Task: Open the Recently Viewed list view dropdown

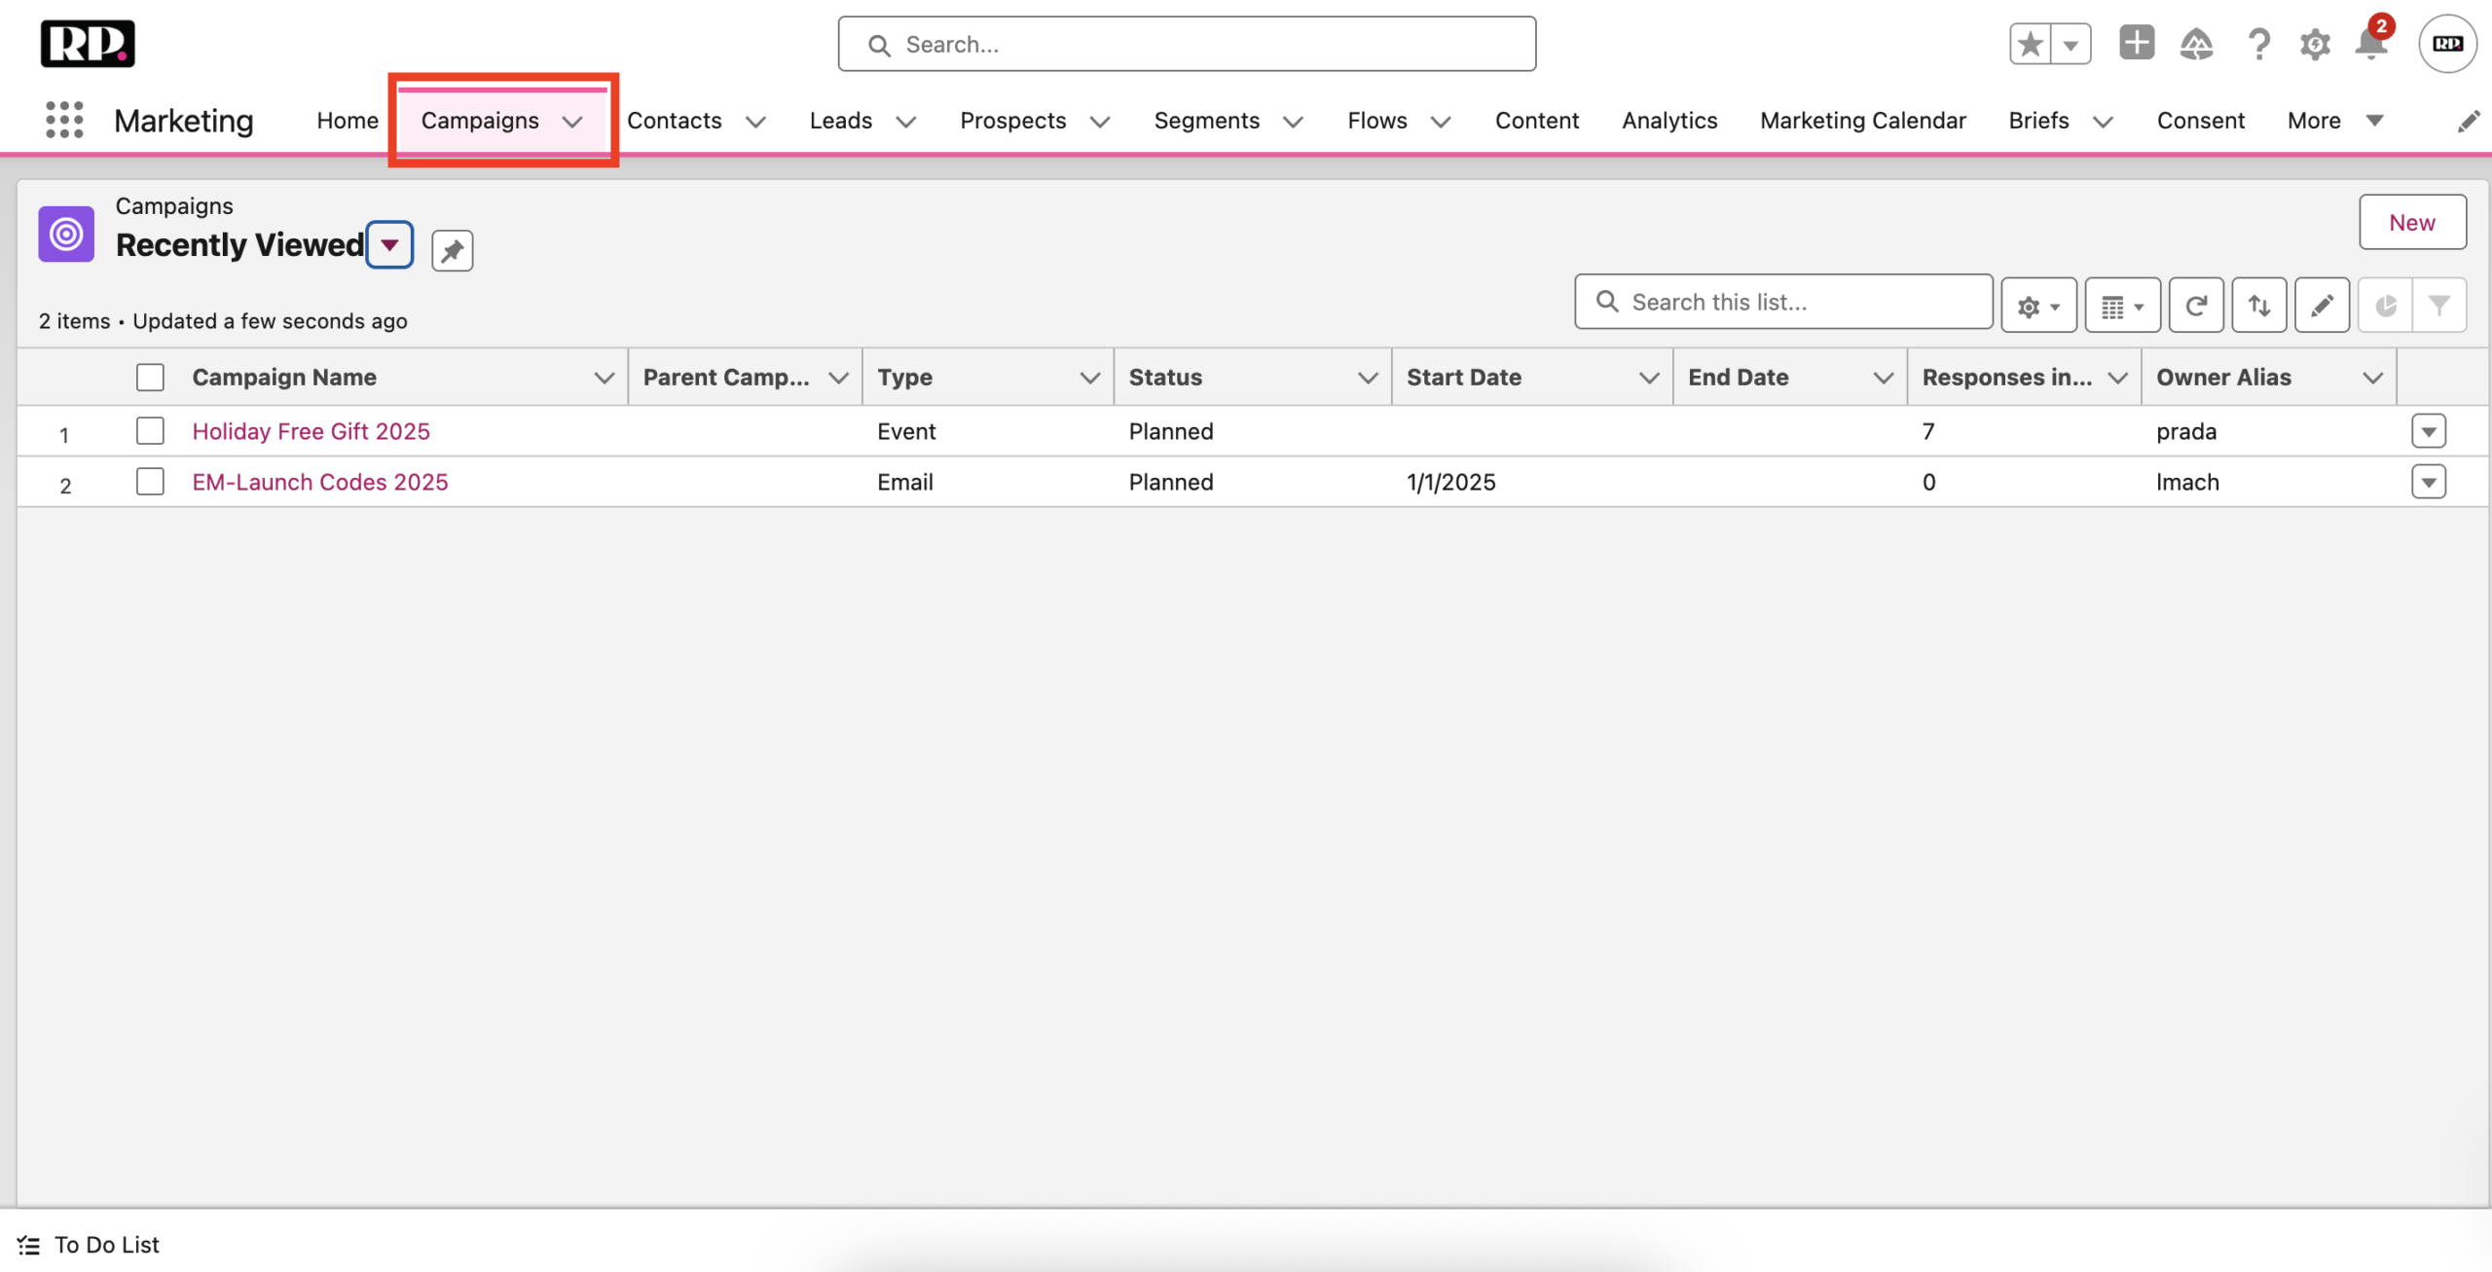Action: click(389, 245)
